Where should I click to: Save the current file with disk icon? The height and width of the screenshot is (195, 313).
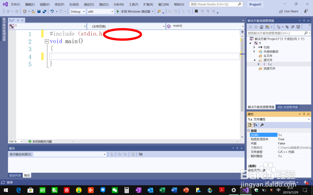tap(39, 12)
